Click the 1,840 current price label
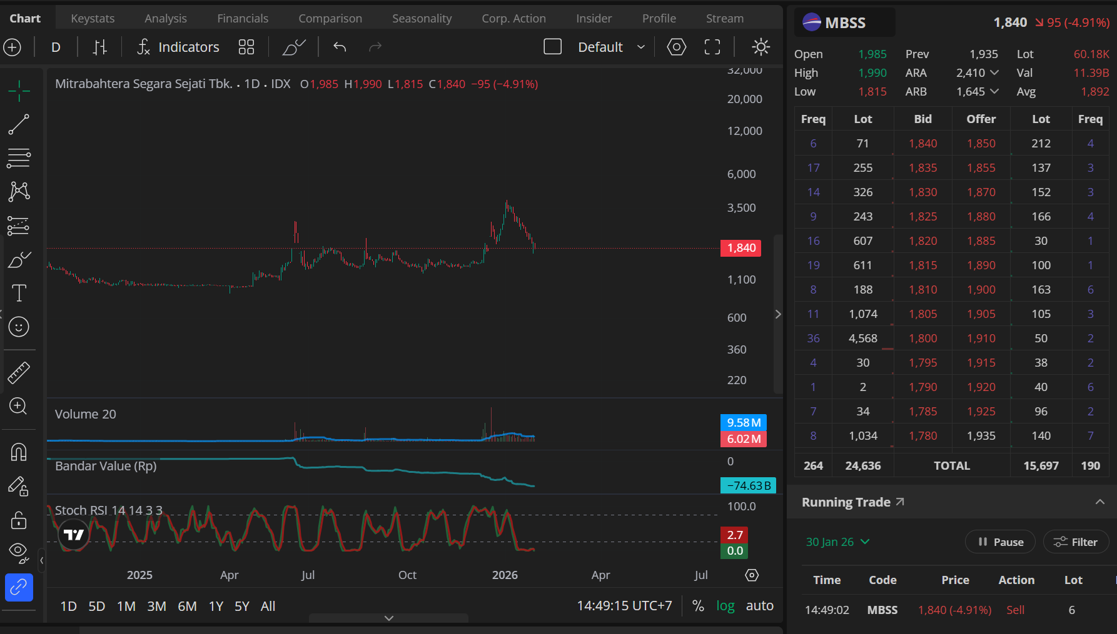This screenshot has height=634, width=1117. click(741, 248)
